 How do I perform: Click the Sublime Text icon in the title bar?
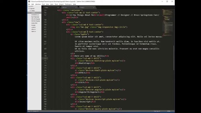[x=29, y=2]
